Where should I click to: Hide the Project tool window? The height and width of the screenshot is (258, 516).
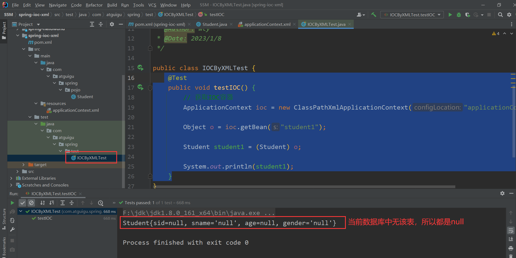[121, 24]
